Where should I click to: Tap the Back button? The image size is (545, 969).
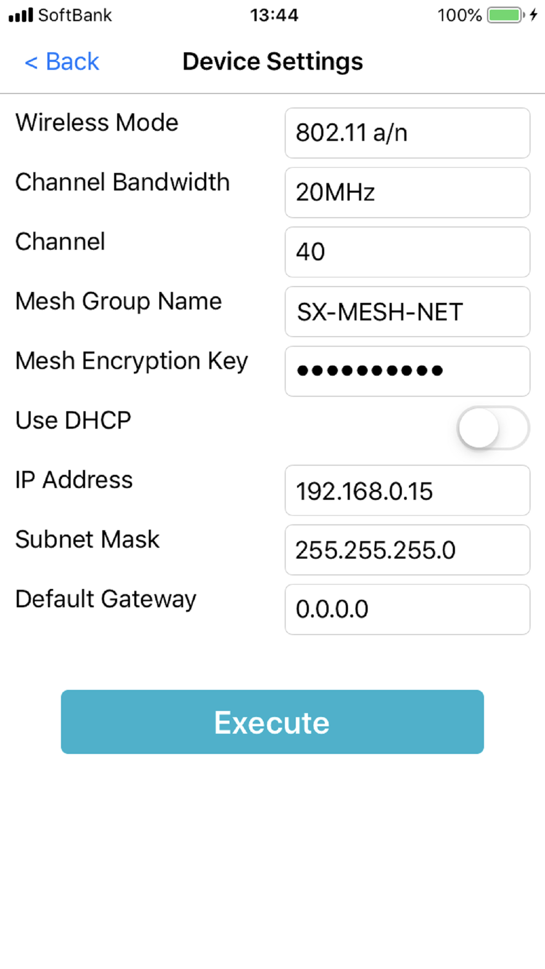[x=62, y=62]
